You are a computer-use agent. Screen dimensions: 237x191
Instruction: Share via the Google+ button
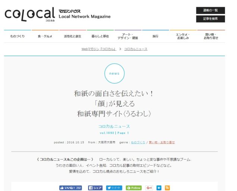149,188
